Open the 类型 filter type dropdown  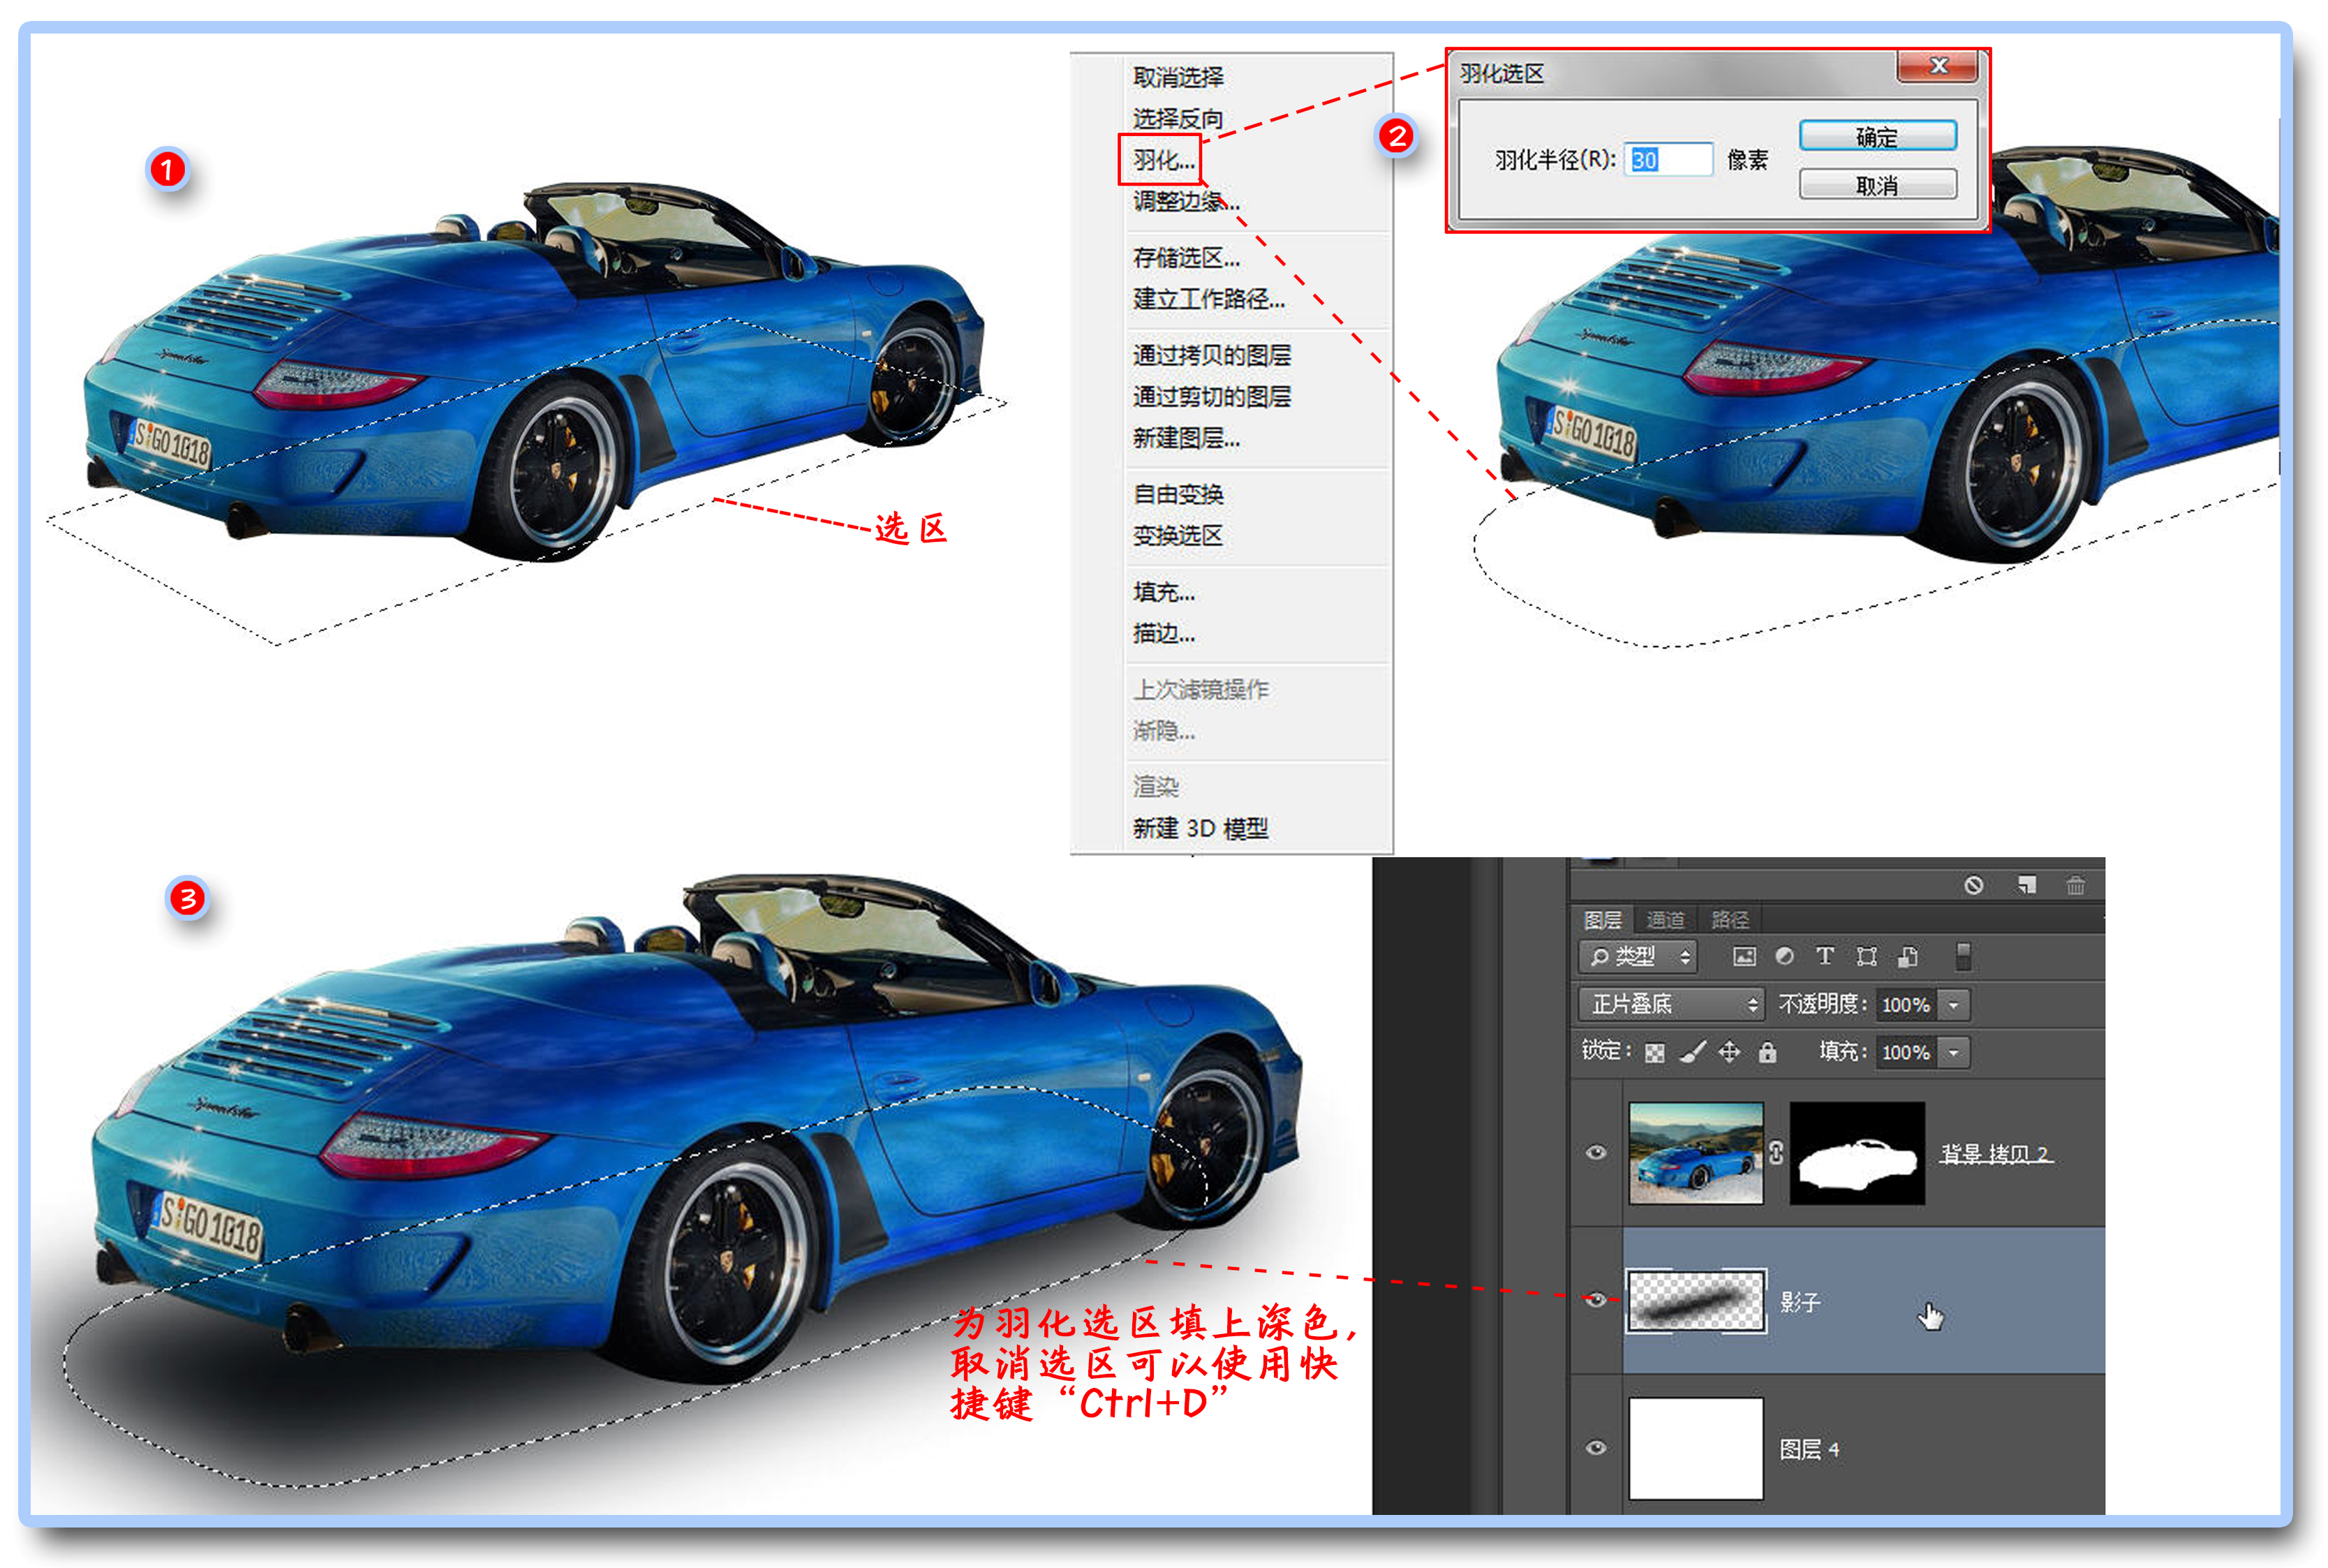1638,957
